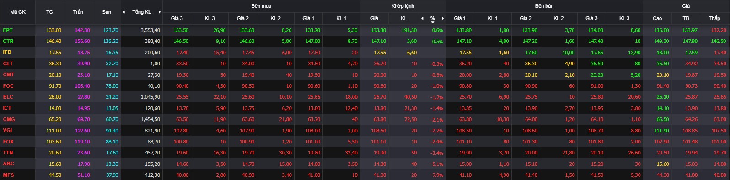
Task: Open FPT stock symbol
Action: [x=8, y=30]
